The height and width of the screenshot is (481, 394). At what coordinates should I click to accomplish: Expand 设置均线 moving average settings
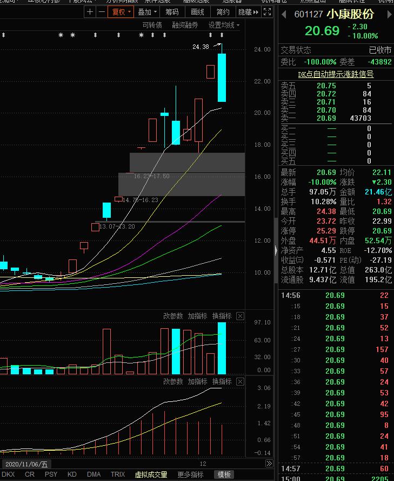tap(224, 25)
